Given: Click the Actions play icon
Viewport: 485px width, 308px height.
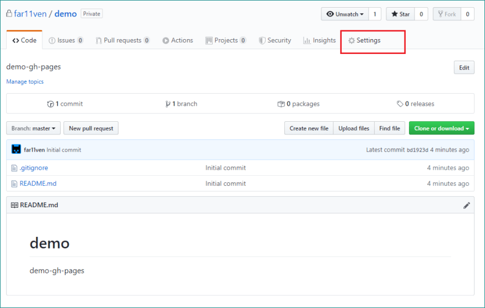Looking at the screenshot, I should point(166,41).
